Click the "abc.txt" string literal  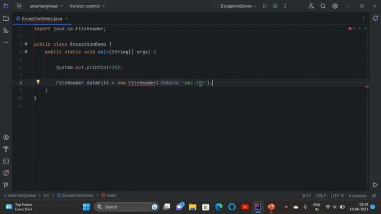tap(194, 83)
